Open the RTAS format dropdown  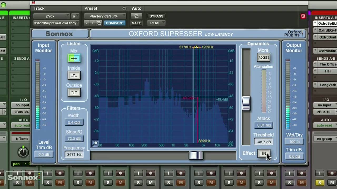156,23
